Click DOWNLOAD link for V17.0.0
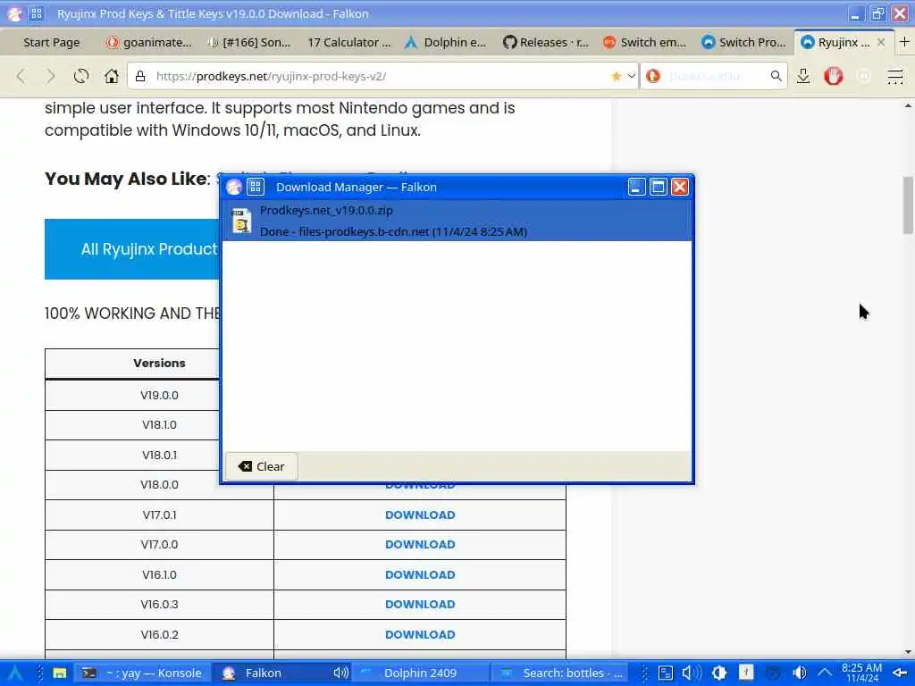 click(x=420, y=544)
